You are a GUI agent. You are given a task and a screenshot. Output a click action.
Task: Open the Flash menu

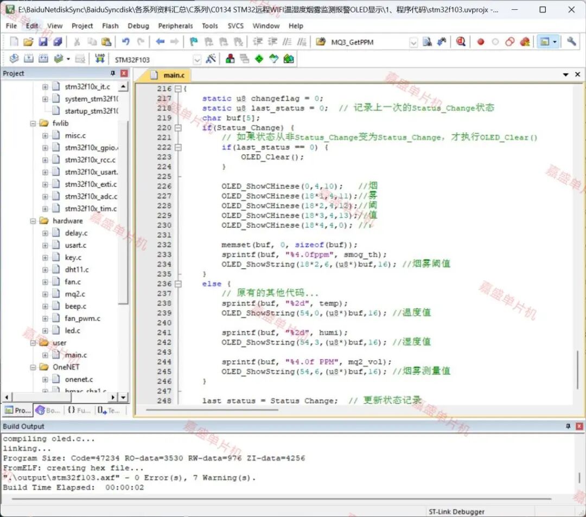coord(110,26)
